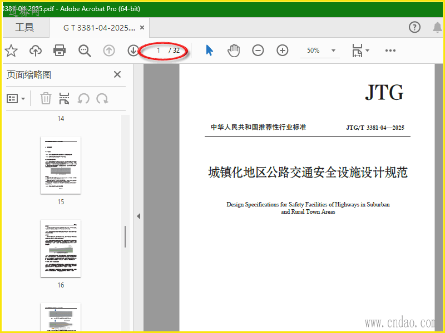Rotate pages clockwise
The image size is (445, 333).
tap(102, 99)
